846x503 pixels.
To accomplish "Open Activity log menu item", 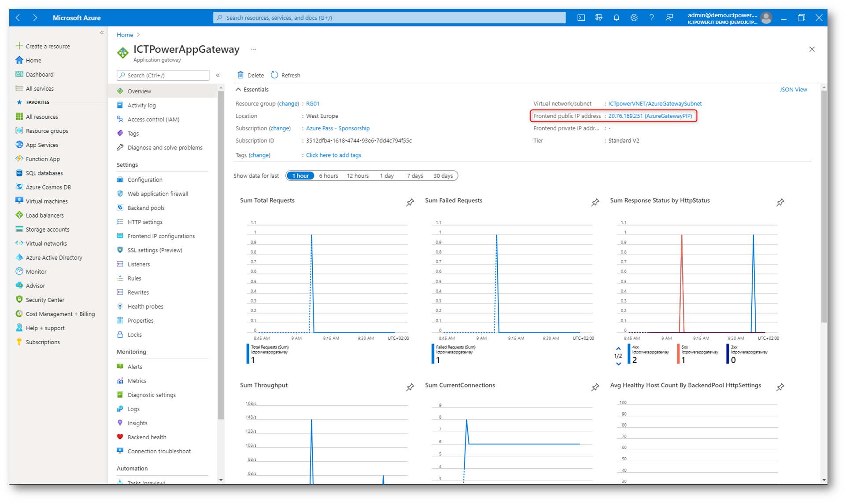I will pos(163,105).
